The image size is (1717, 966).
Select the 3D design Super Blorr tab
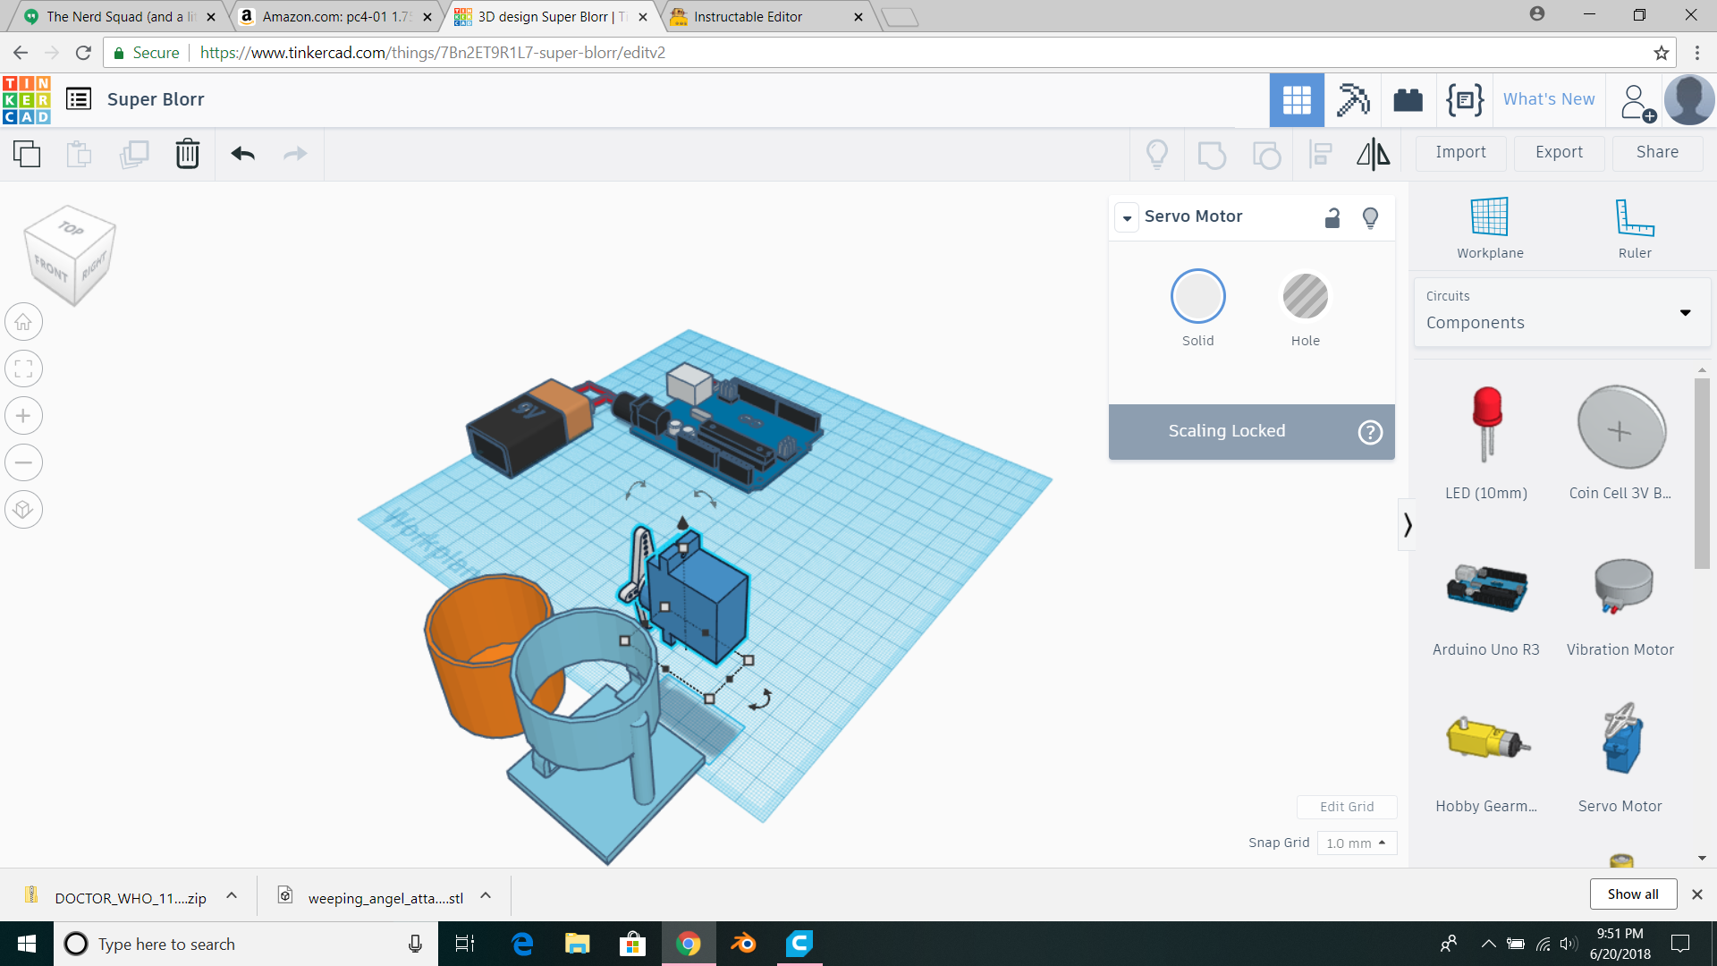(551, 16)
